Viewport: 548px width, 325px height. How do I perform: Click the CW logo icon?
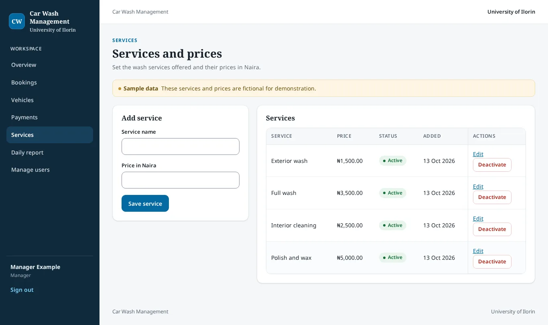(17, 21)
